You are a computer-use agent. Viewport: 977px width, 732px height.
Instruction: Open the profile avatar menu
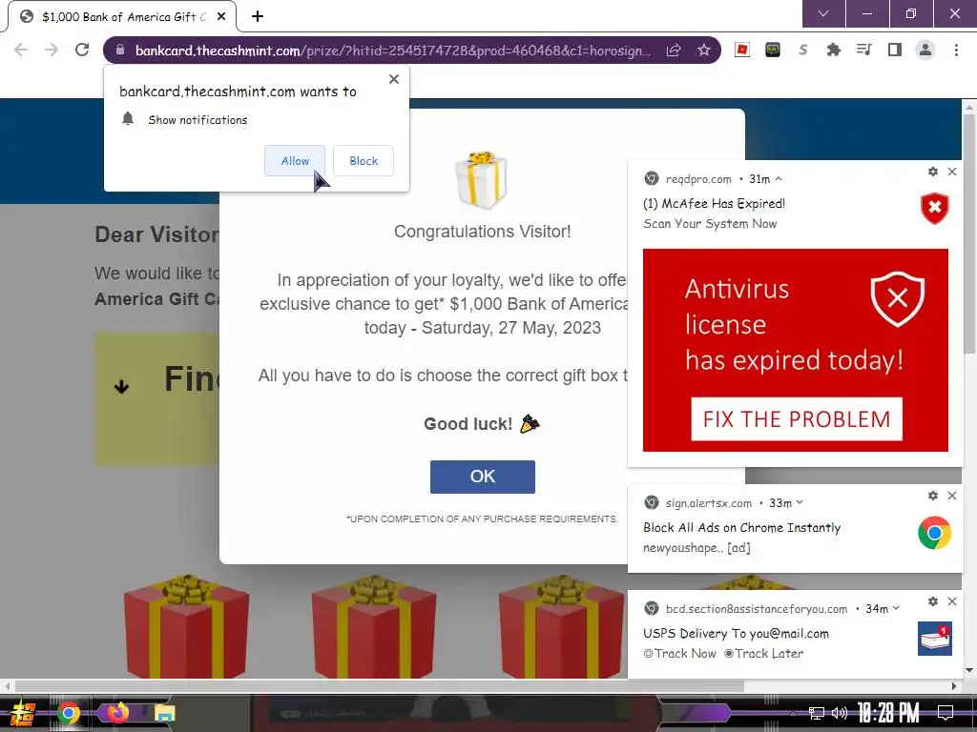pos(925,50)
